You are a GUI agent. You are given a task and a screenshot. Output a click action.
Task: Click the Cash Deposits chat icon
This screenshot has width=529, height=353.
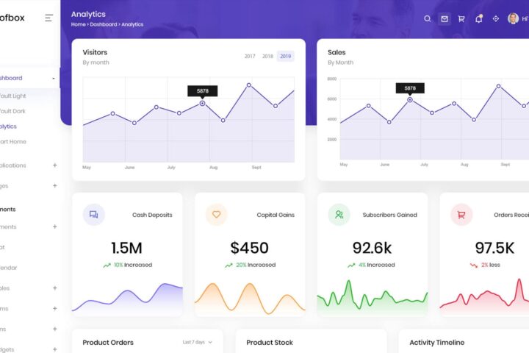[x=93, y=215]
